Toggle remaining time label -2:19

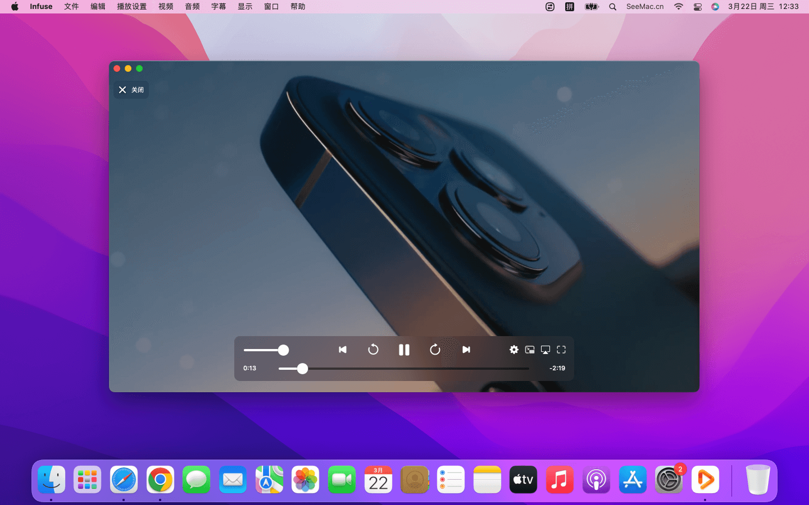coord(557,368)
